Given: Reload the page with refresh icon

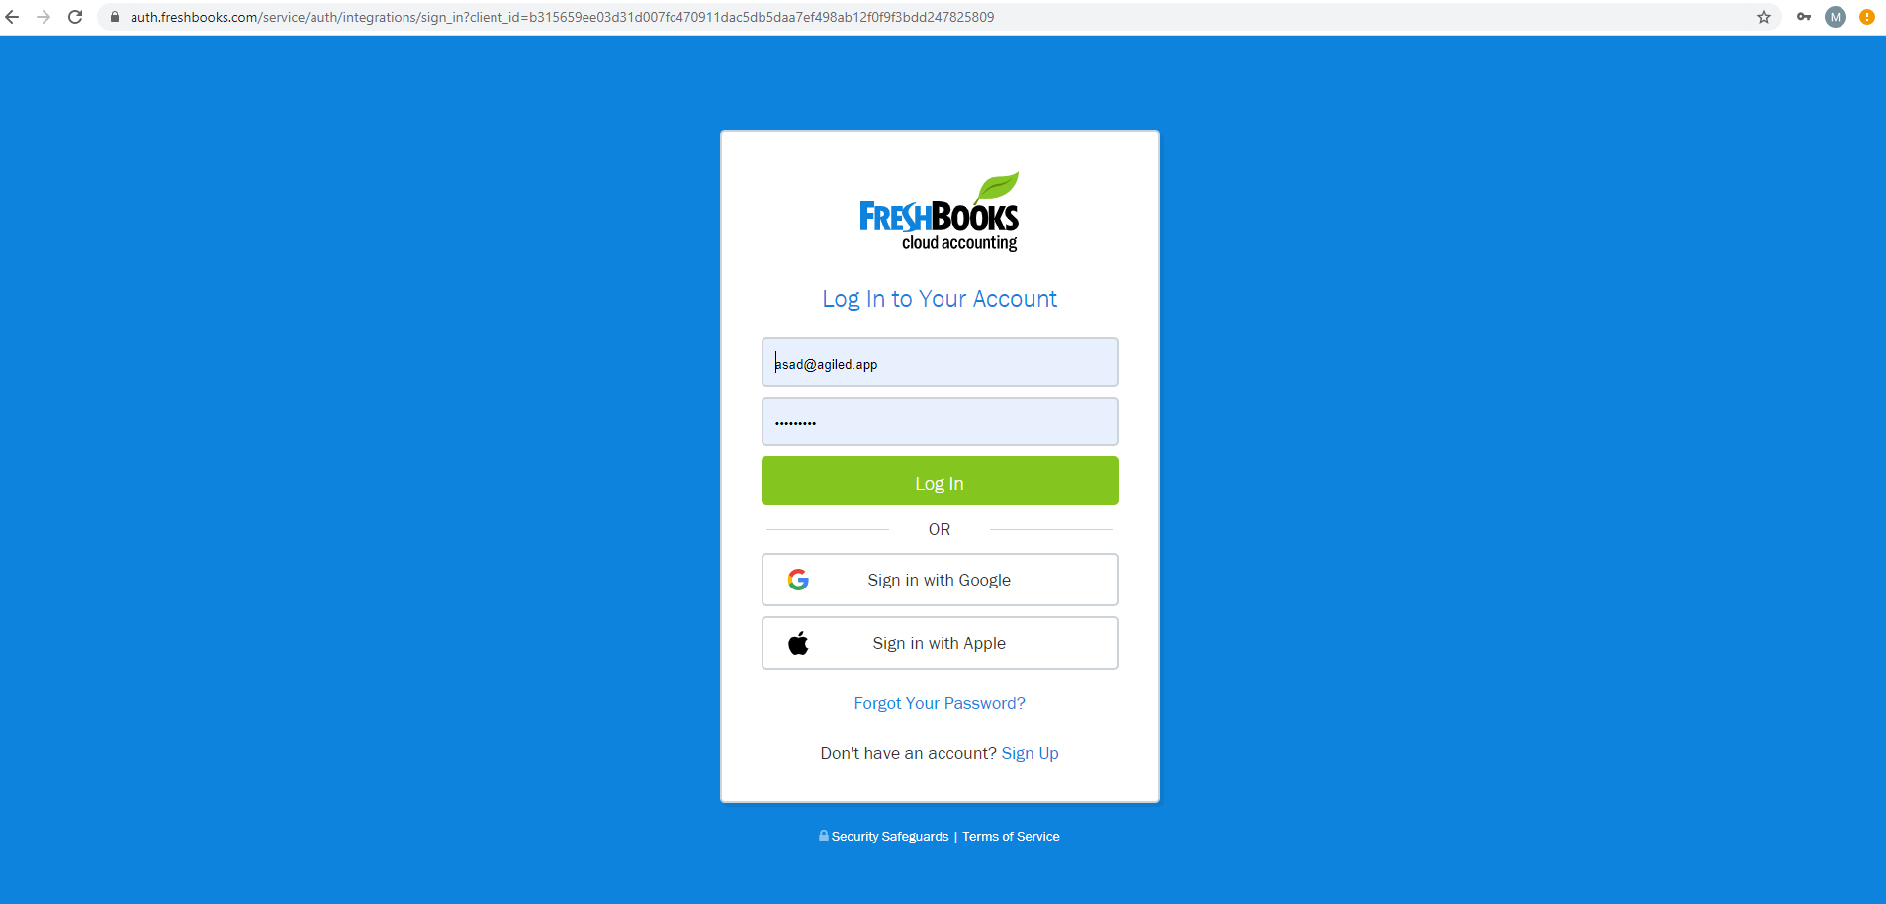Looking at the screenshot, I should [75, 17].
